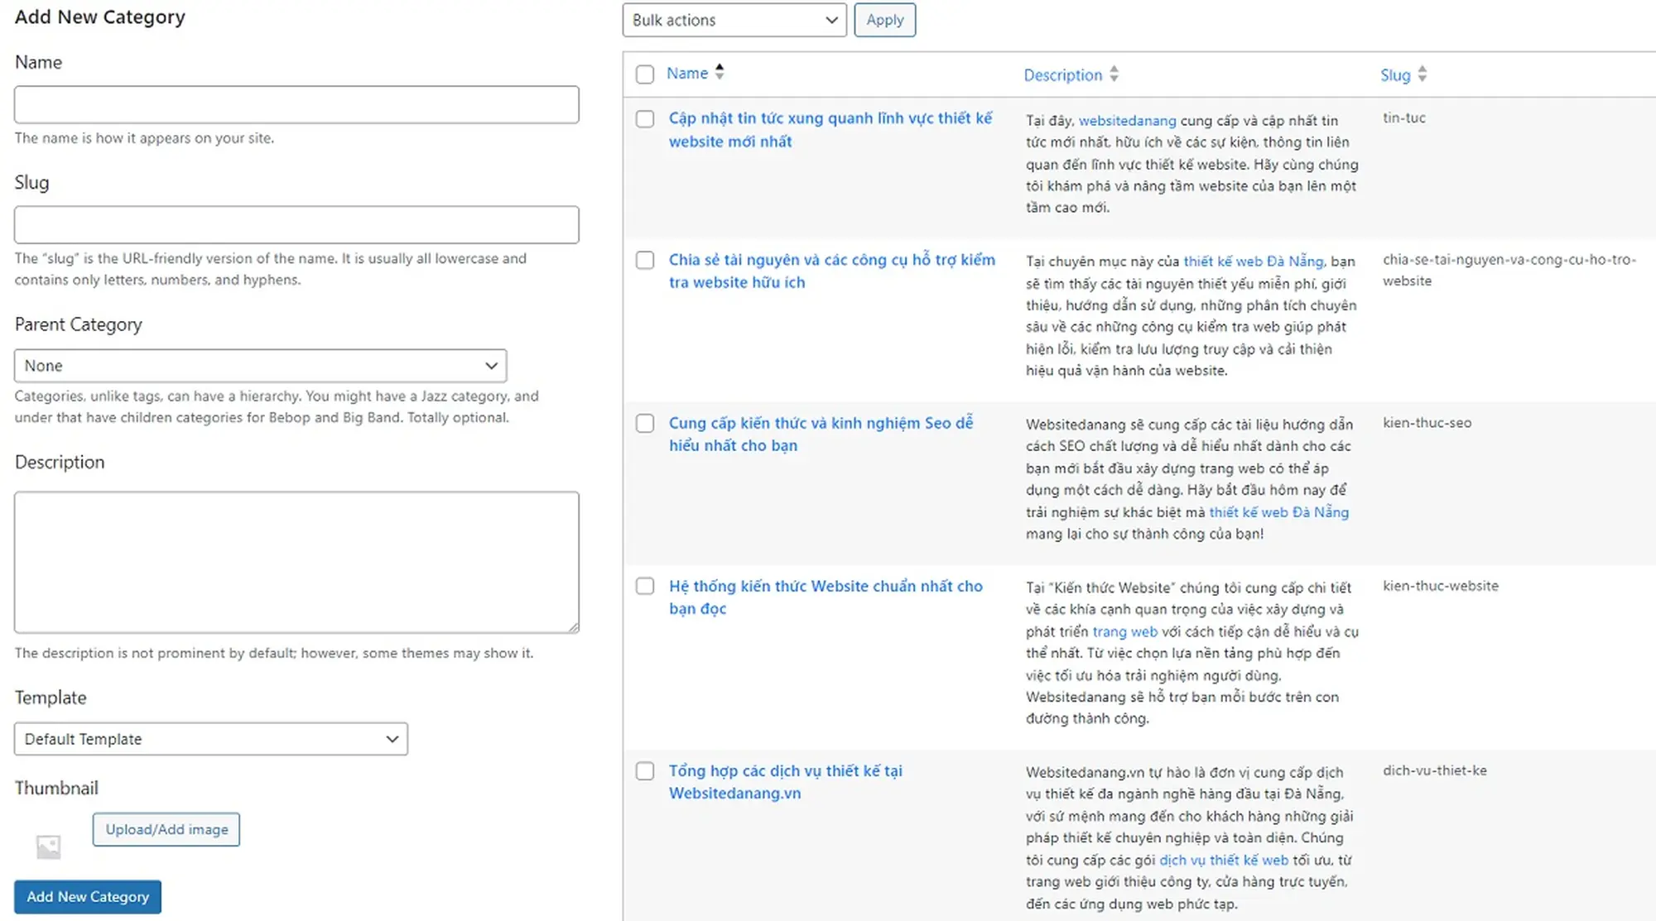Click into the Description textarea
The image size is (1656, 921).
click(296, 563)
